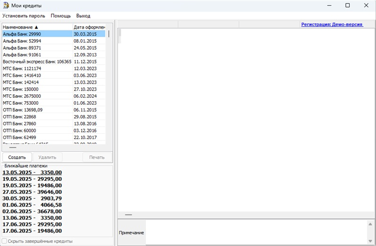Click the Удалить button
The height and width of the screenshot is (246, 376).
(47, 157)
